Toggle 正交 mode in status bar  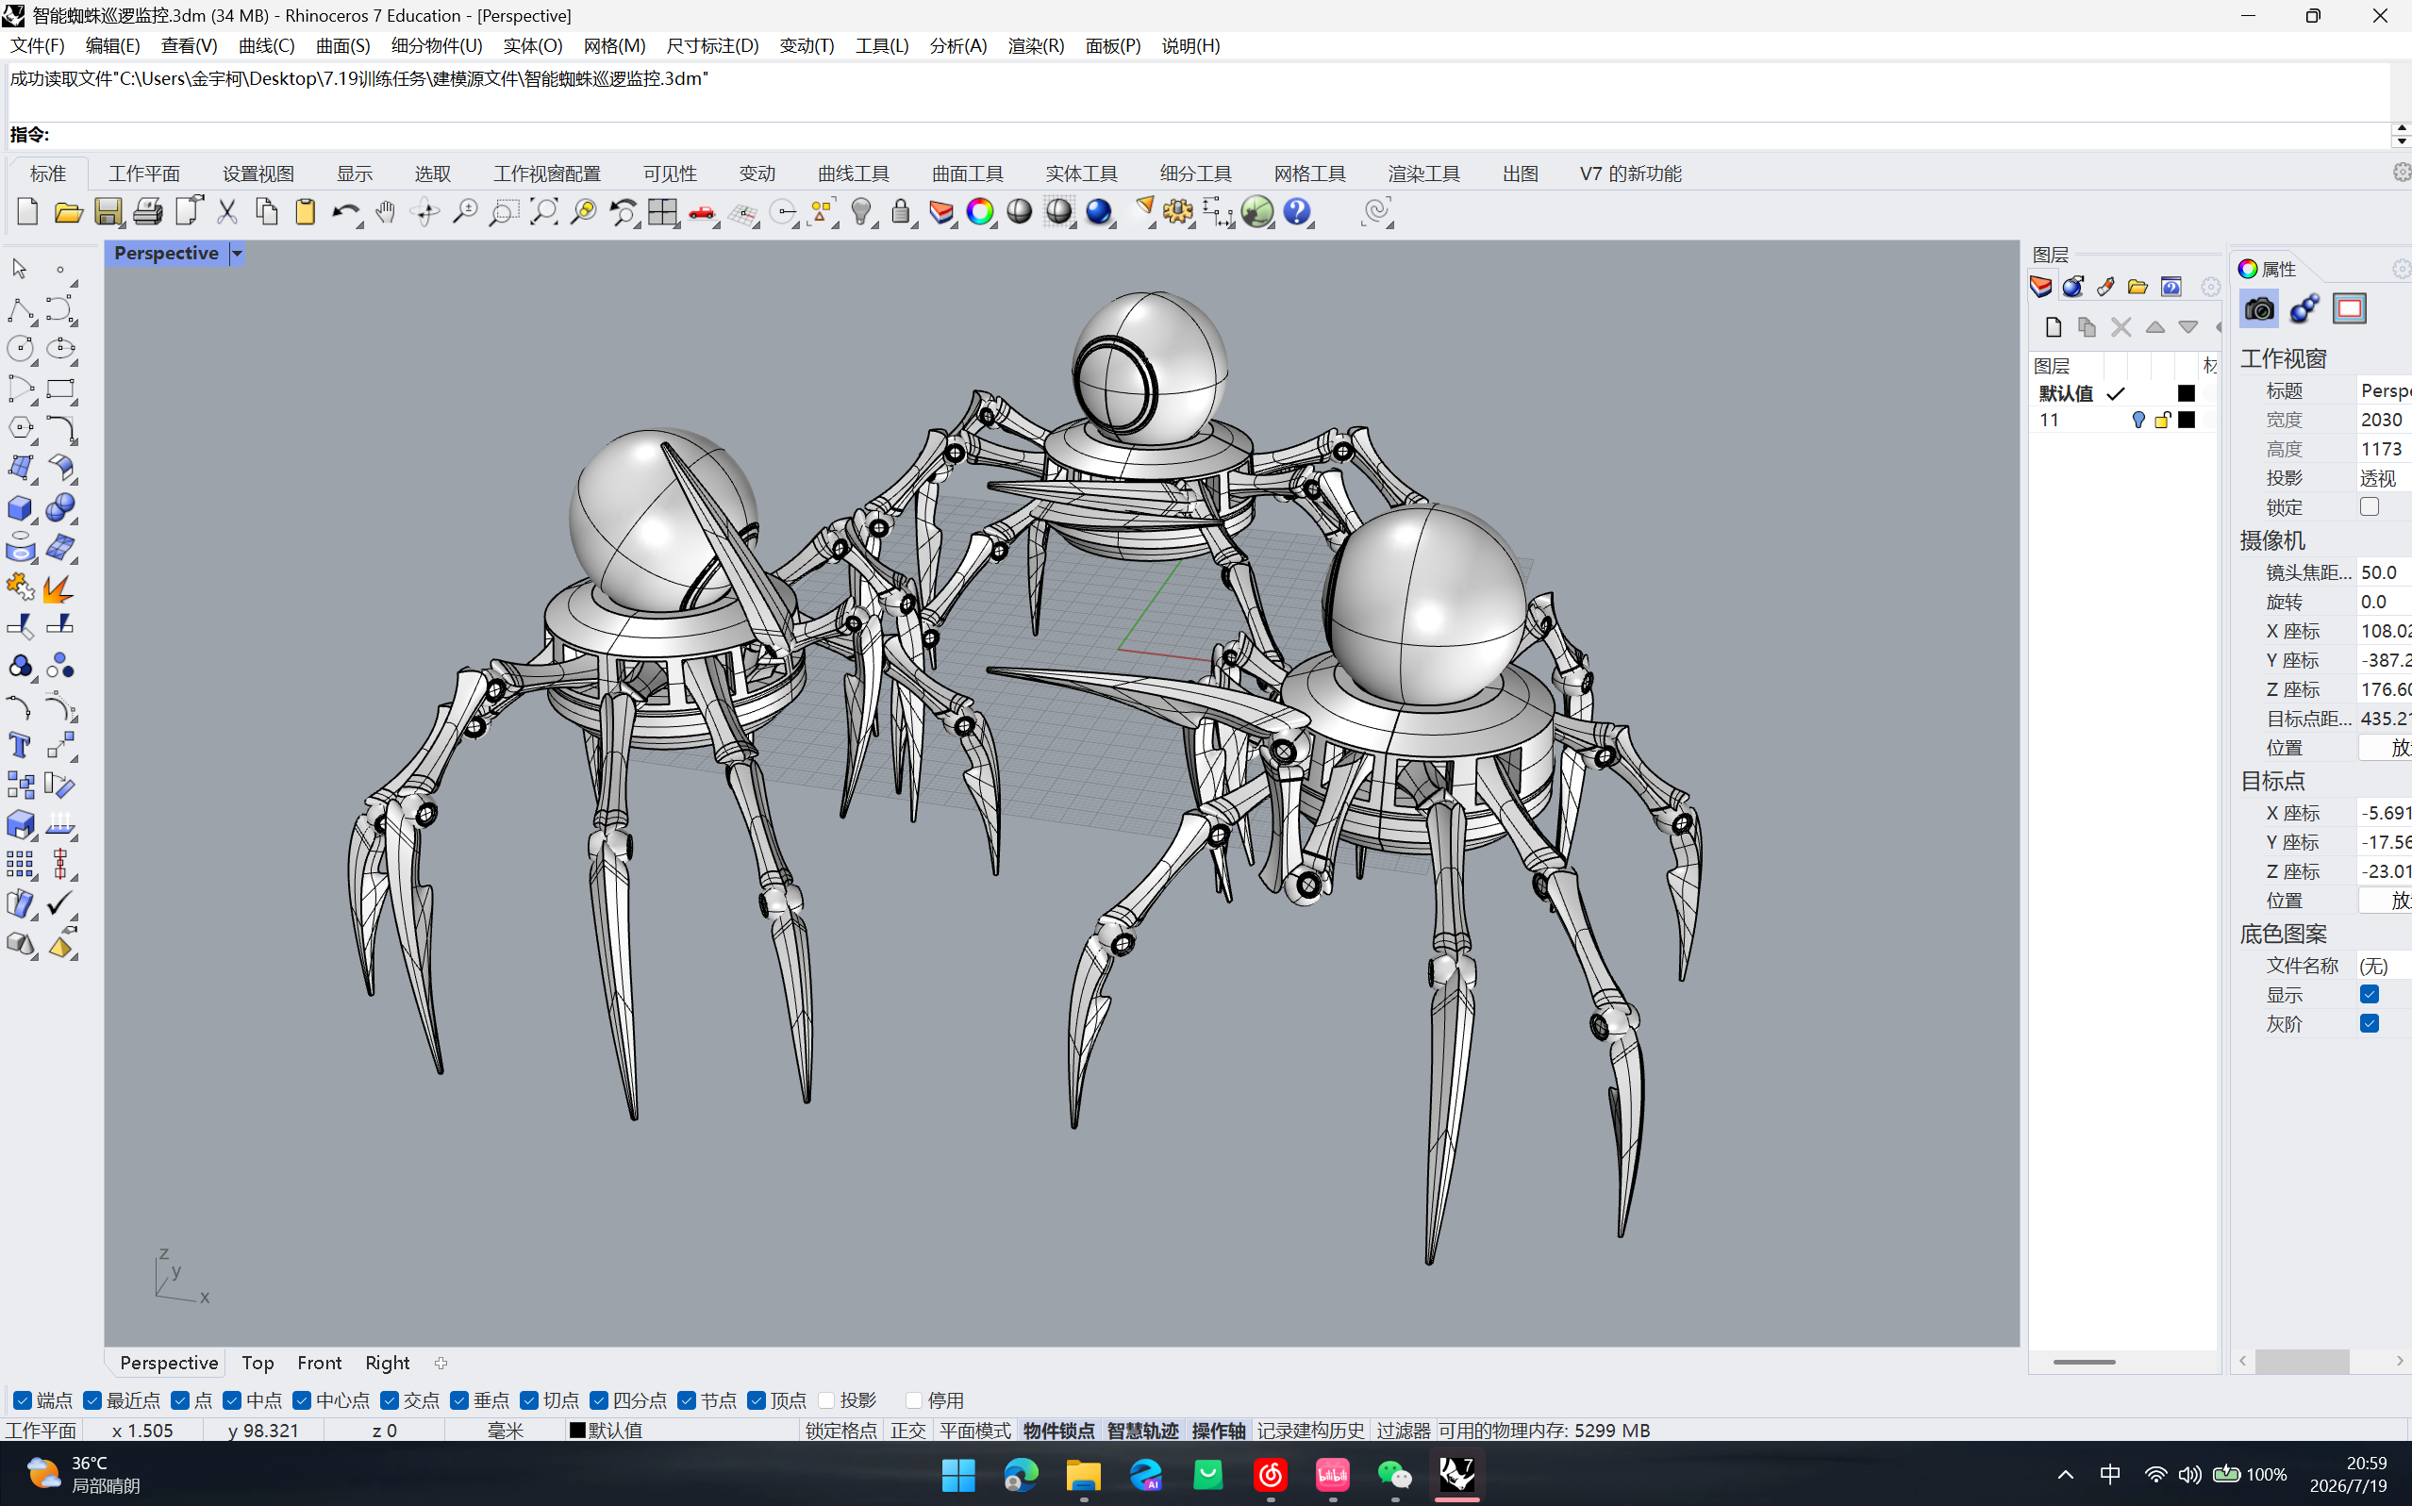(907, 1431)
